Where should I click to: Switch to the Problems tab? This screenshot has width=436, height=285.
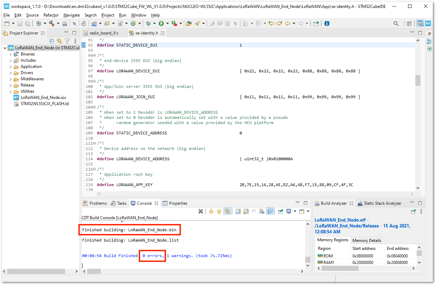tap(95, 203)
